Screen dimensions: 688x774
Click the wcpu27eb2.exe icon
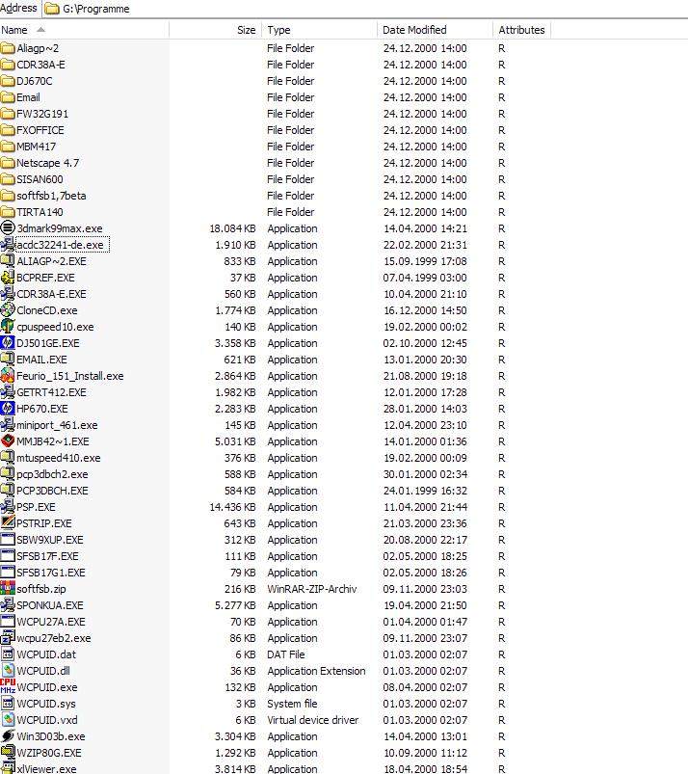coord(8,638)
